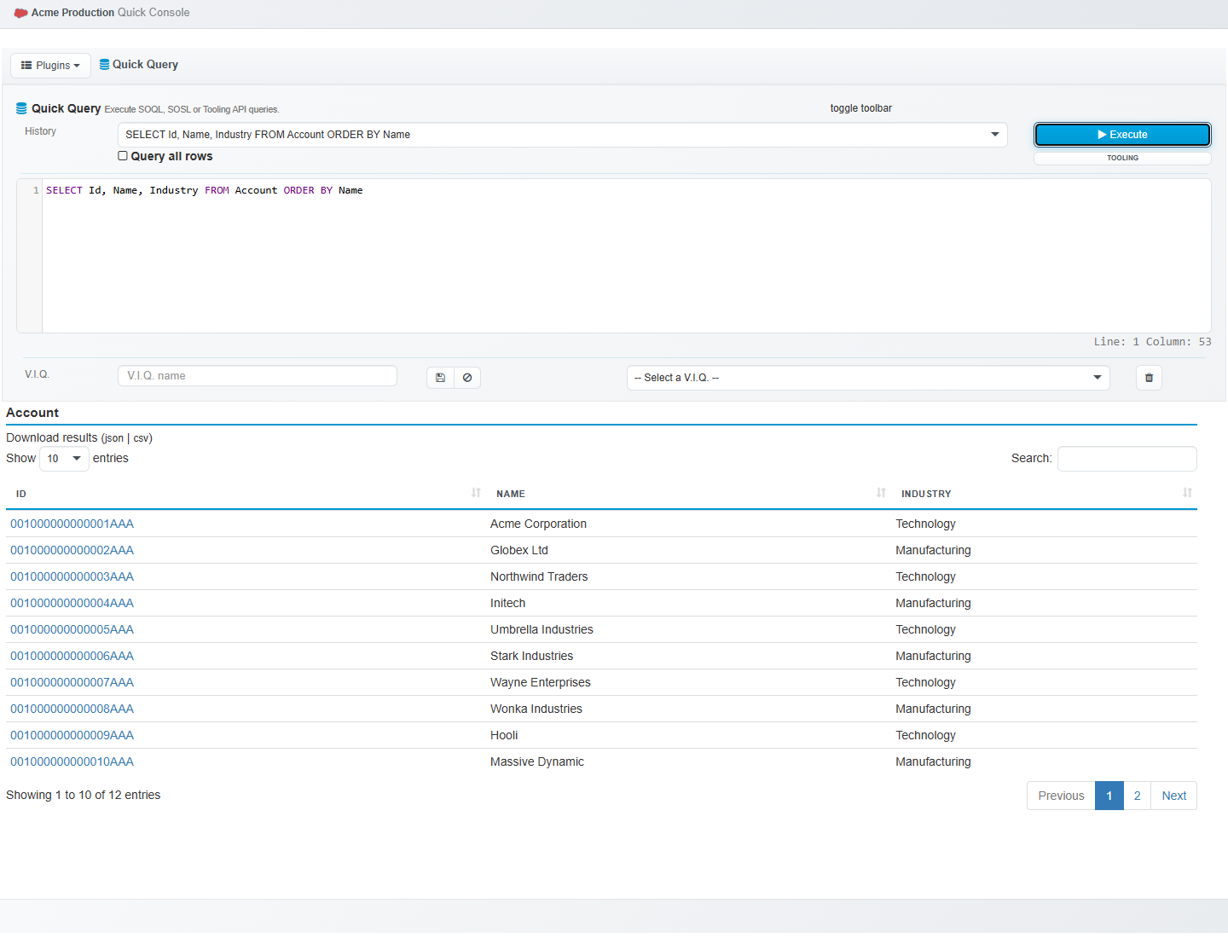Open the Plugins dropdown menu
The width and height of the screenshot is (1228, 938).
(50, 66)
